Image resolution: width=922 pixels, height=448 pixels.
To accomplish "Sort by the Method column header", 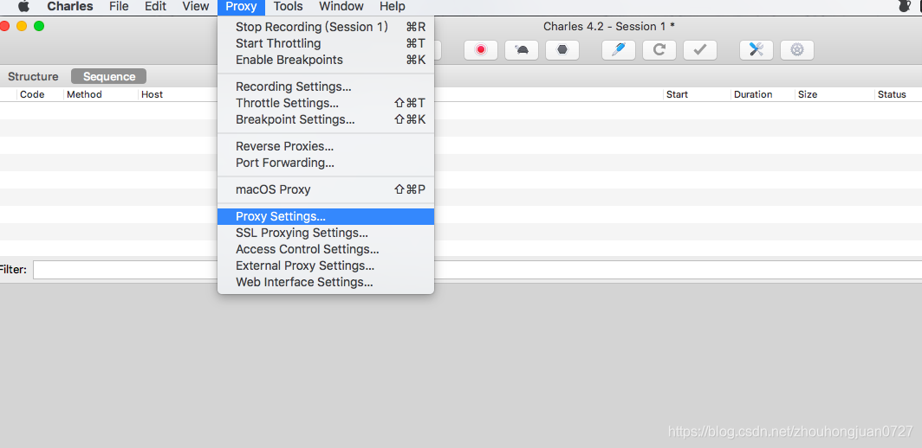I will tap(84, 94).
